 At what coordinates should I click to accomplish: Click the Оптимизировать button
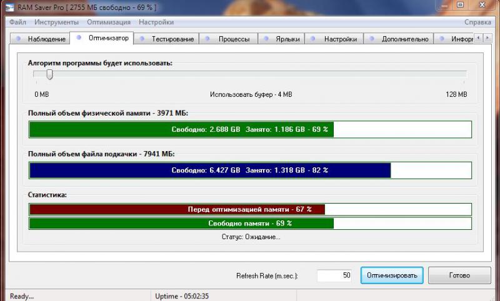[x=392, y=275]
